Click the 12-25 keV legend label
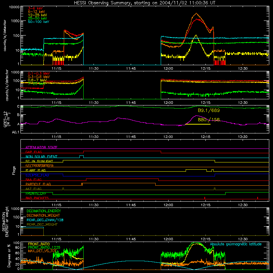This screenshot has width=273, height=273. pos(37,15)
